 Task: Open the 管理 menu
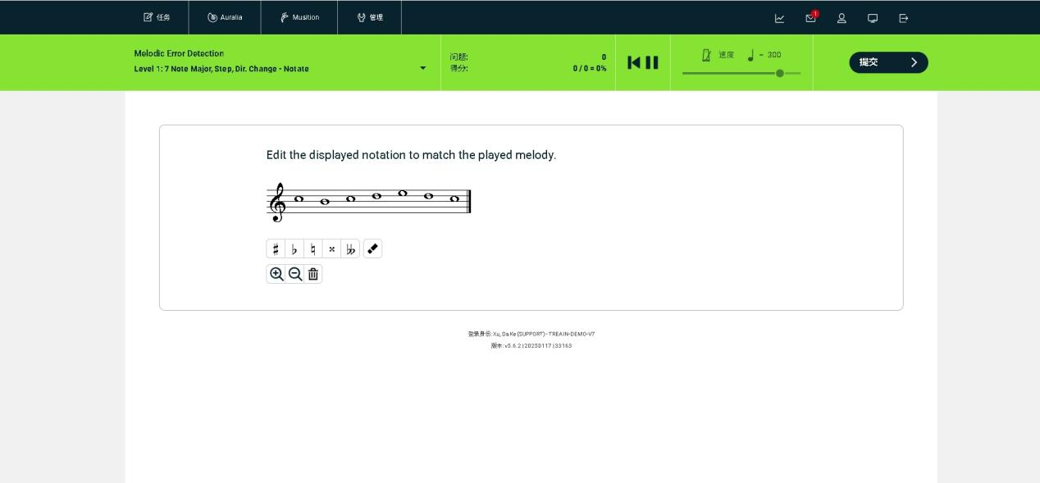pos(370,17)
